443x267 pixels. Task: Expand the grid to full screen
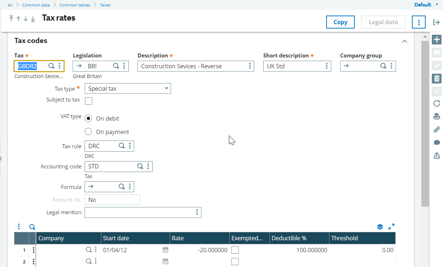[x=391, y=227]
